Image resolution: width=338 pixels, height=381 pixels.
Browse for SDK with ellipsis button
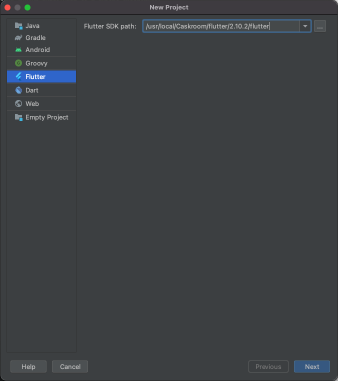coord(320,26)
